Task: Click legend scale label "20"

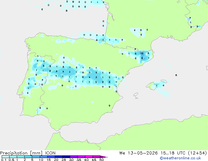Action: 56,160
